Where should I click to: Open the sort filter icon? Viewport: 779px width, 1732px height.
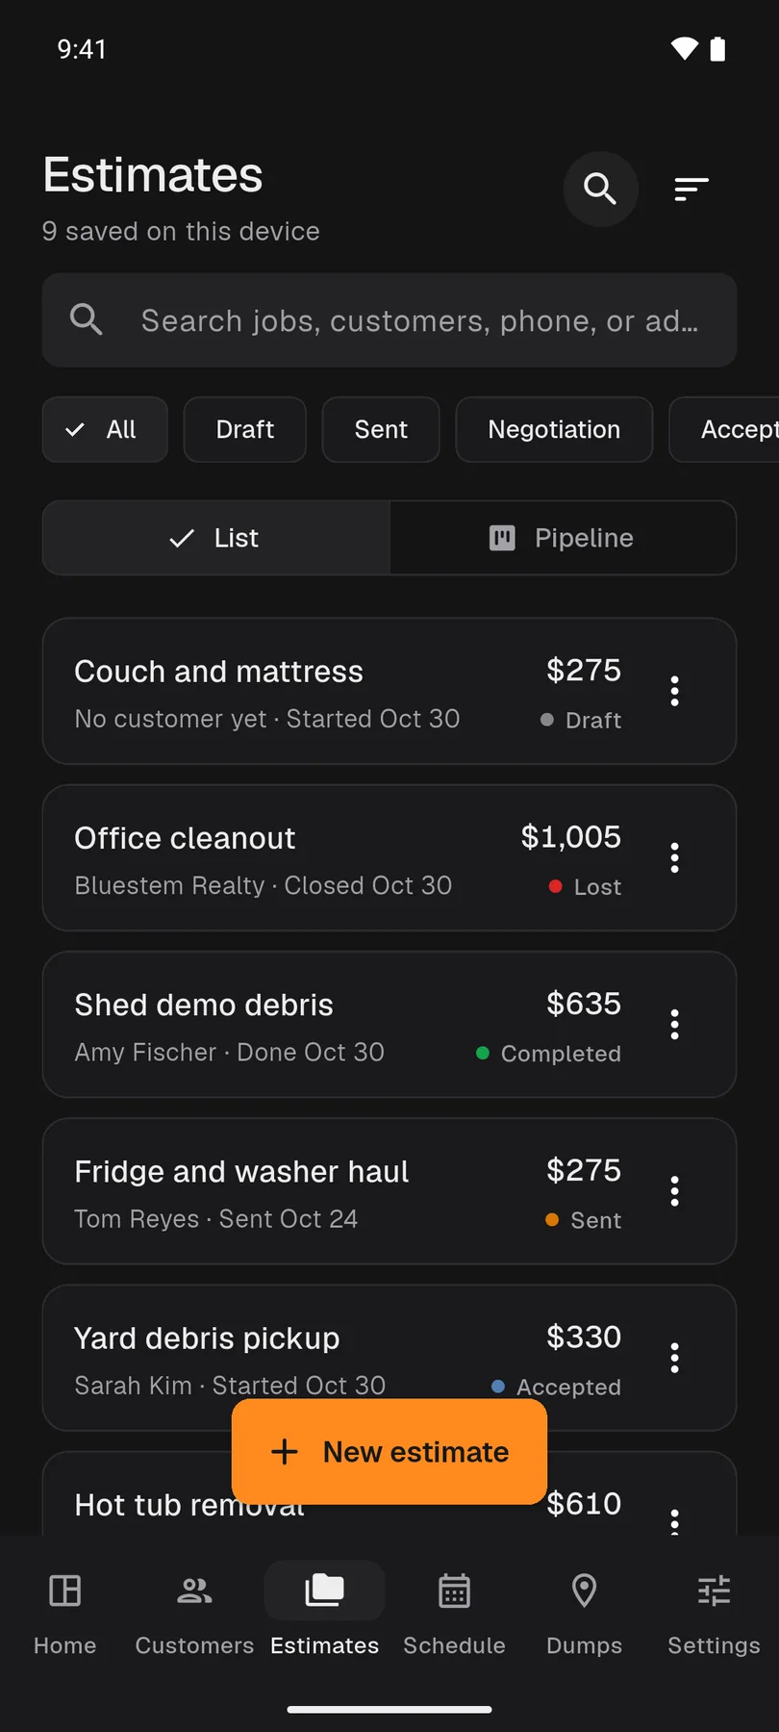click(x=691, y=189)
